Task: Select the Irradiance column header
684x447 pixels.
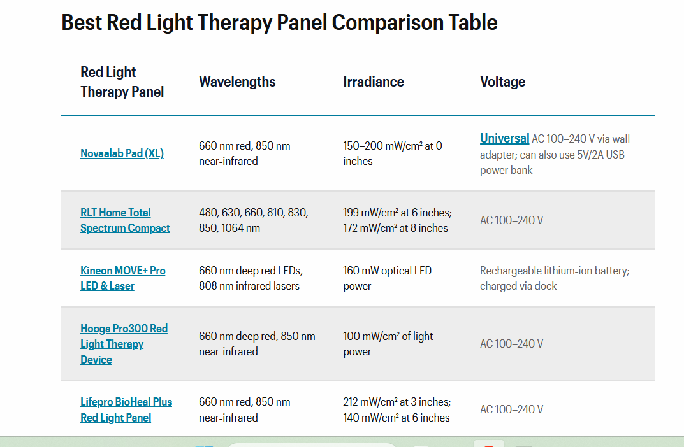Action: pyautogui.click(x=373, y=82)
